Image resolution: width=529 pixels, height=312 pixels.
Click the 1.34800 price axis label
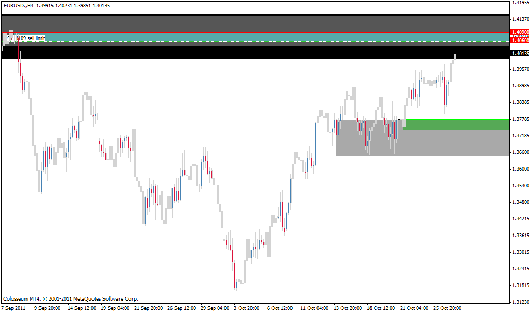(x=521, y=202)
